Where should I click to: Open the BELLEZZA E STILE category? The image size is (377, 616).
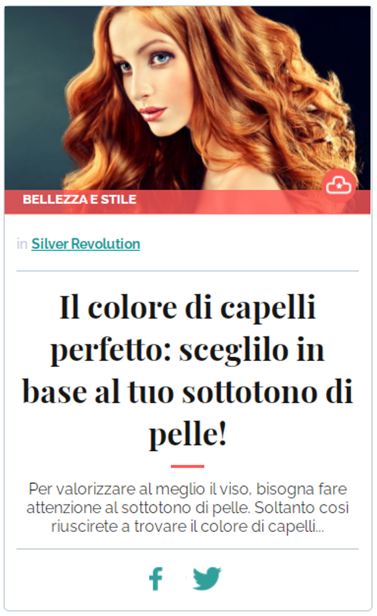pos(79,200)
